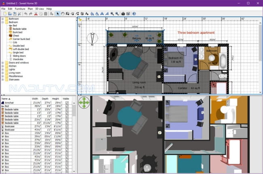Click the Zoom in magnifier icon
Viewport: 263px width, 174px height.
[112, 14]
